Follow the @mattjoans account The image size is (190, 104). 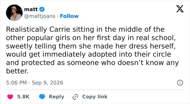coord(69,16)
